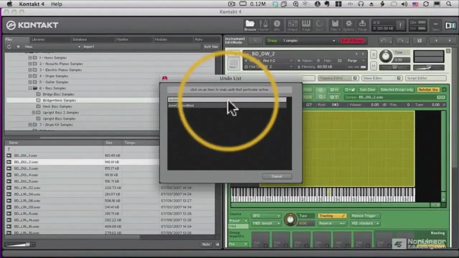Toggle Auto preview in browser
Image resolution: width=459 pixels, height=258 pixels.
[x=206, y=244]
